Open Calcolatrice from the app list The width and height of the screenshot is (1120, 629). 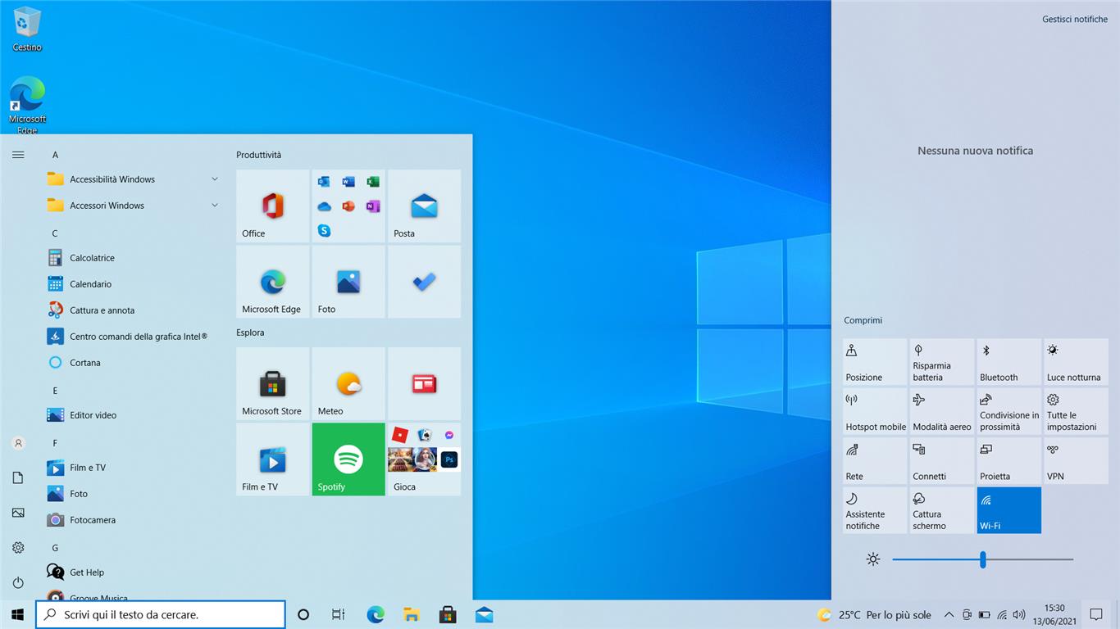[92, 258]
